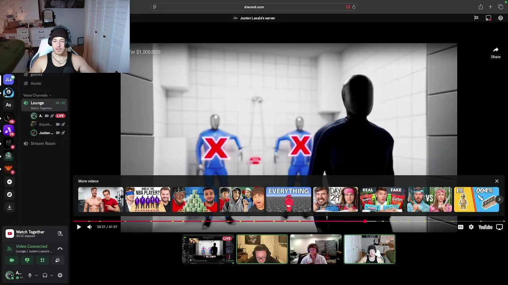Viewport: 508px width, 285px height.
Task: Open Safari share icon
Action: click(x=481, y=7)
